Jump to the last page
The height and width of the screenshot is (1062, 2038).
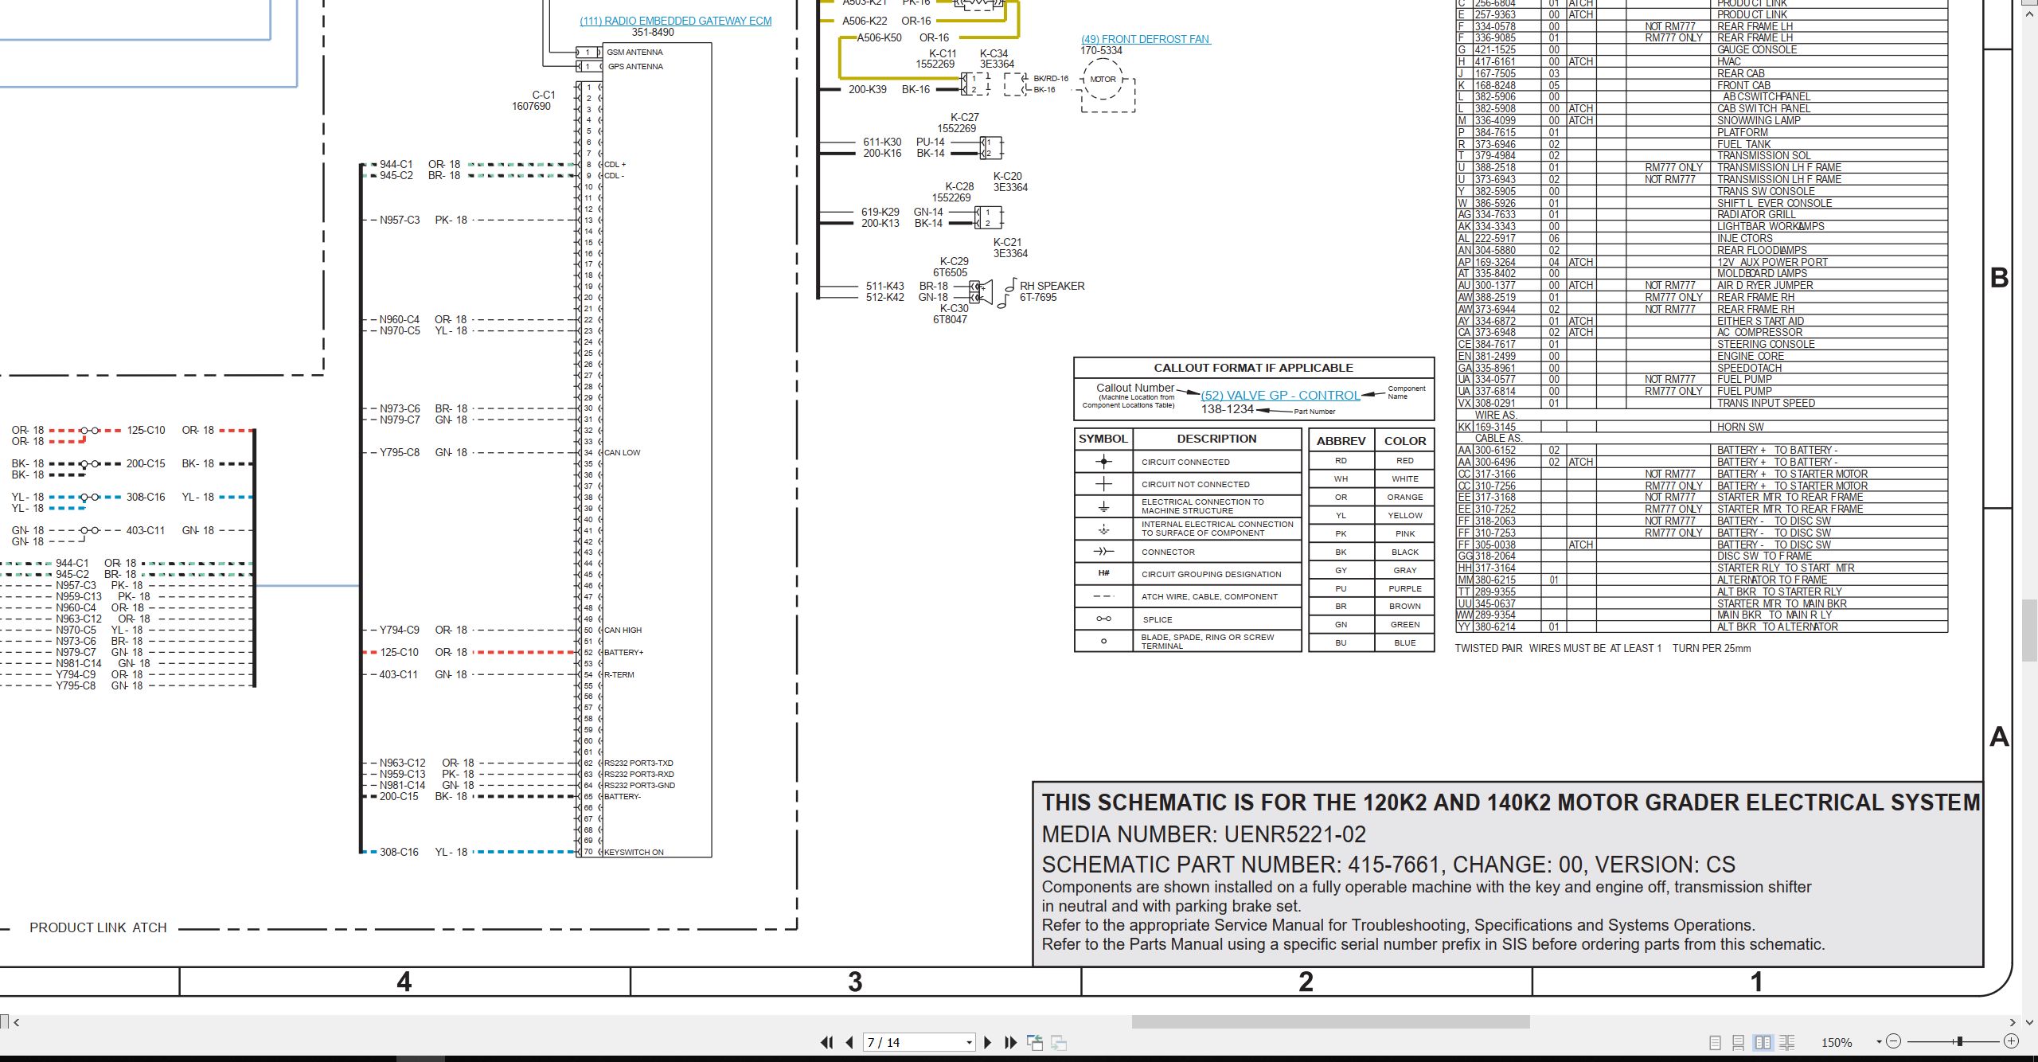point(1011,1042)
